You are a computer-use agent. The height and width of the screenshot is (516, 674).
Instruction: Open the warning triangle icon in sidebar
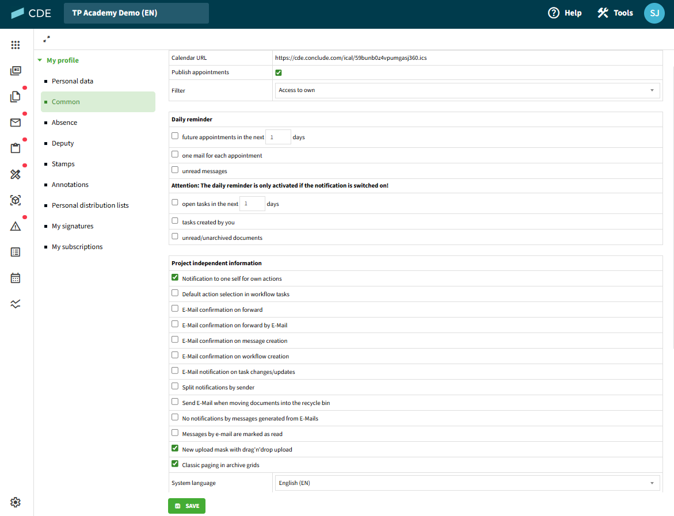pos(16,227)
